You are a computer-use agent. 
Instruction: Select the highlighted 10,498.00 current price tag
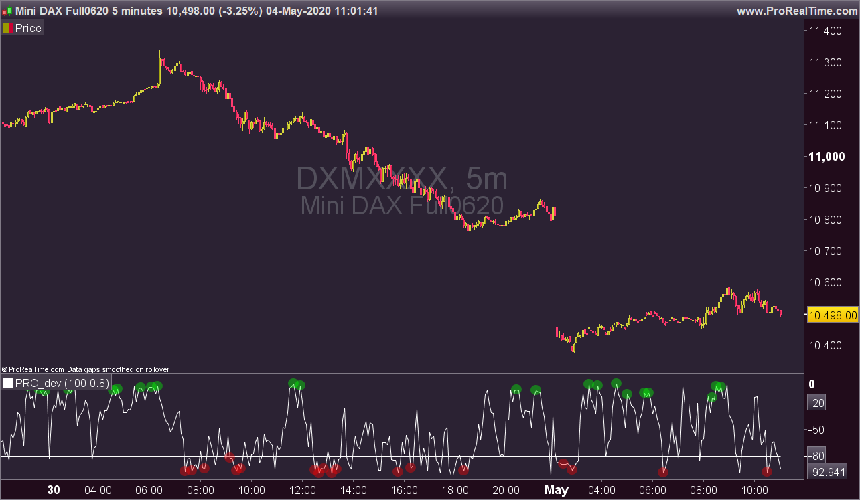click(833, 315)
